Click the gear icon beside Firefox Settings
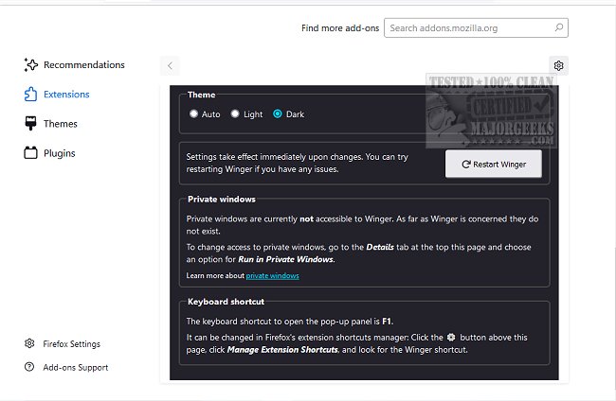Screen dimensions: 616x401 tap(30, 344)
